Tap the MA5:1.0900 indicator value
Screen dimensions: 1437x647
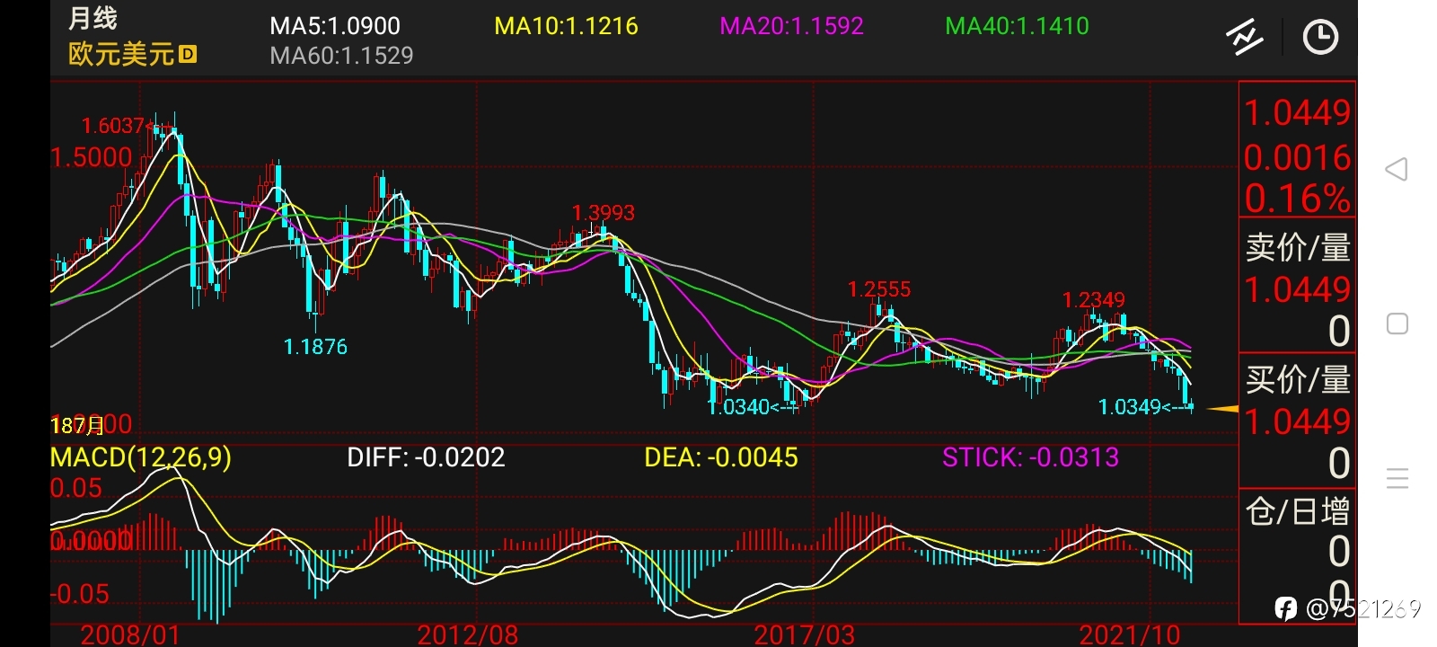335,26
